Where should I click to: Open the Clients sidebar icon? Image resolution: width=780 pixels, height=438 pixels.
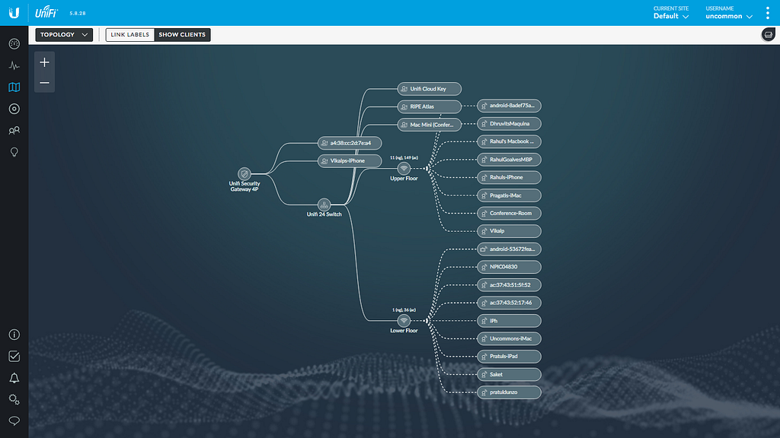14,131
